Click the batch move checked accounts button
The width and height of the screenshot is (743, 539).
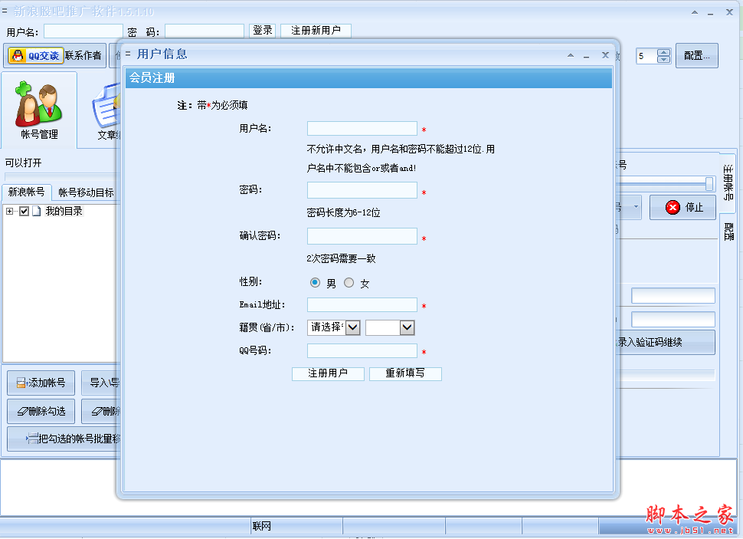point(65,439)
